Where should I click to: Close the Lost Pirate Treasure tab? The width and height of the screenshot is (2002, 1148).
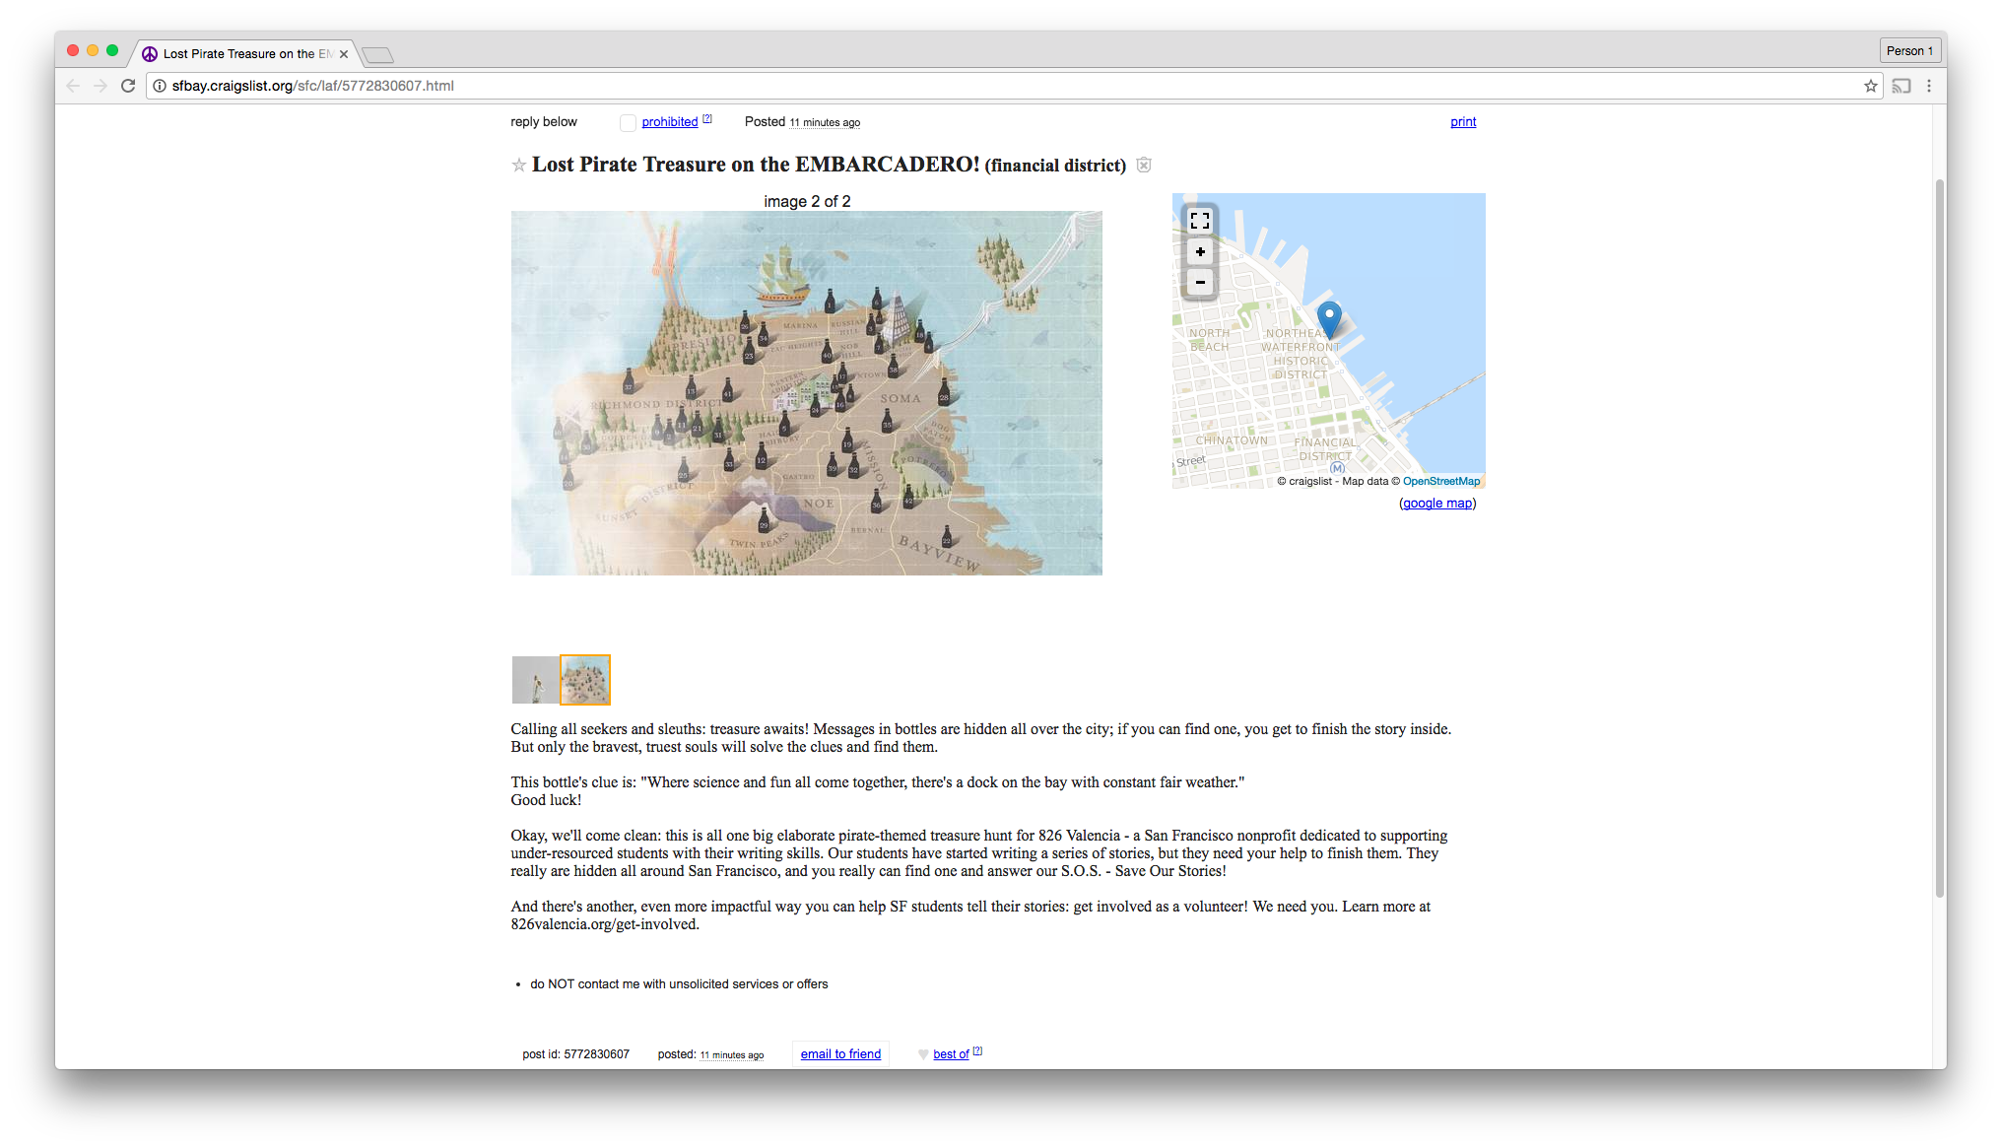(344, 54)
